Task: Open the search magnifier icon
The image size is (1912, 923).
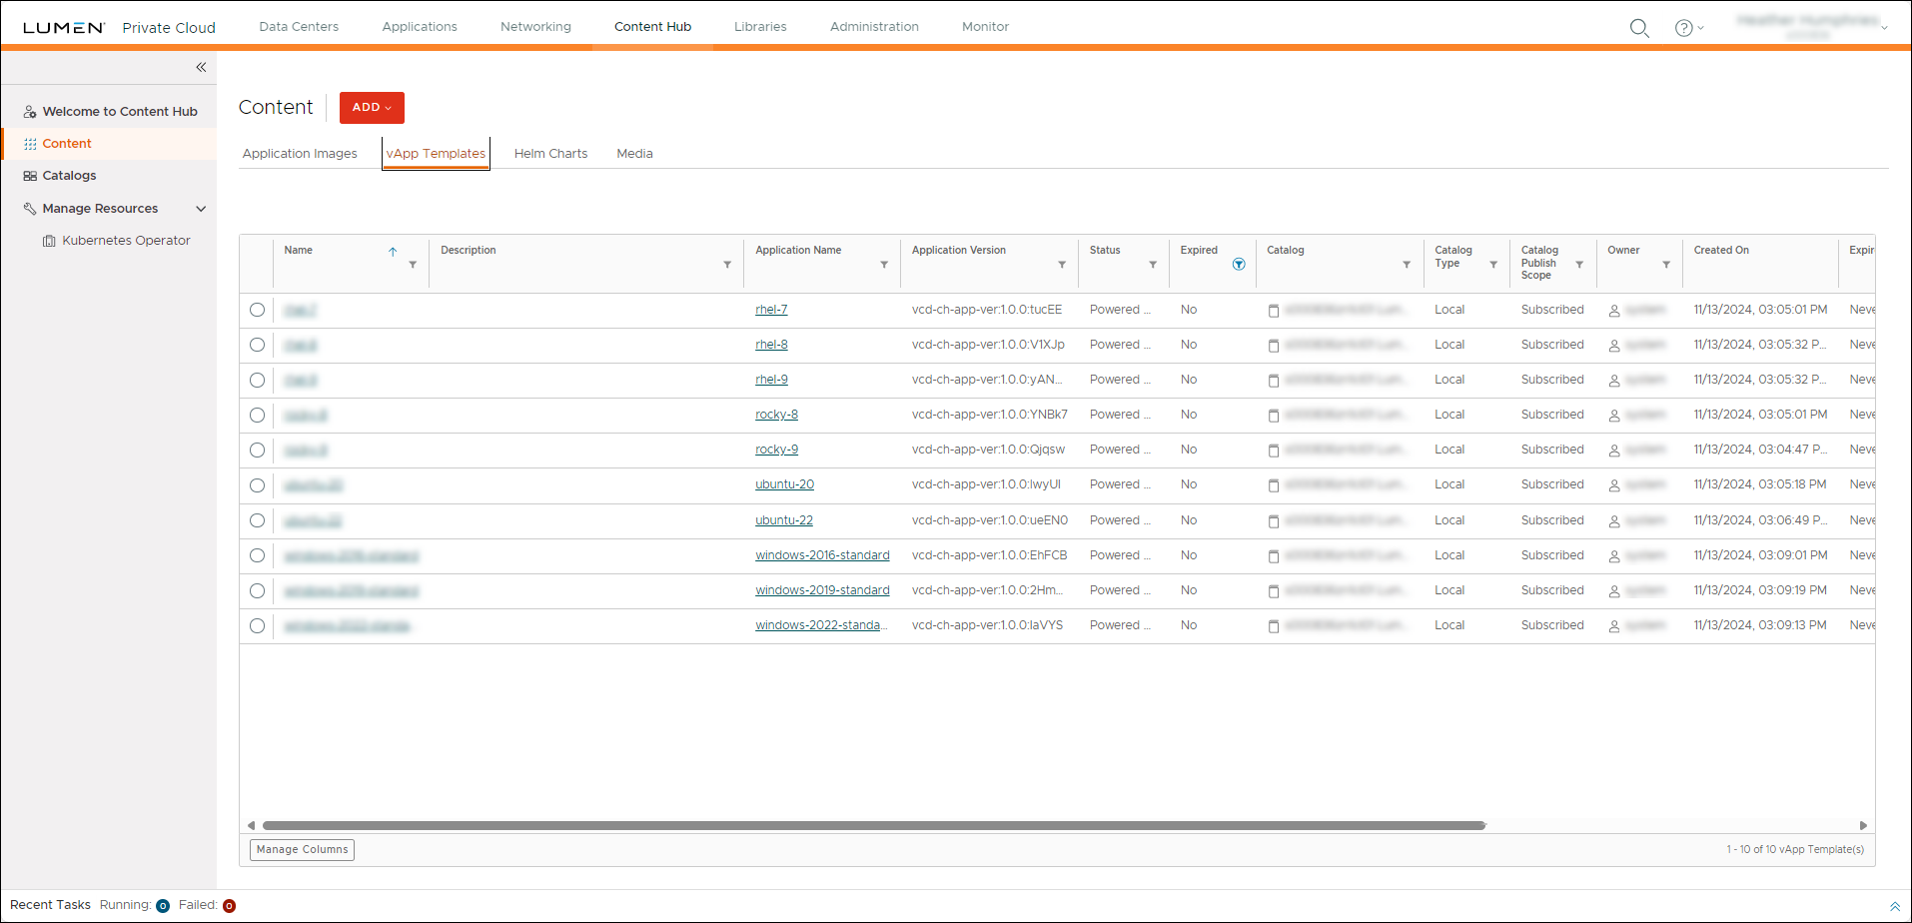Action: click(x=1639, y=28)
